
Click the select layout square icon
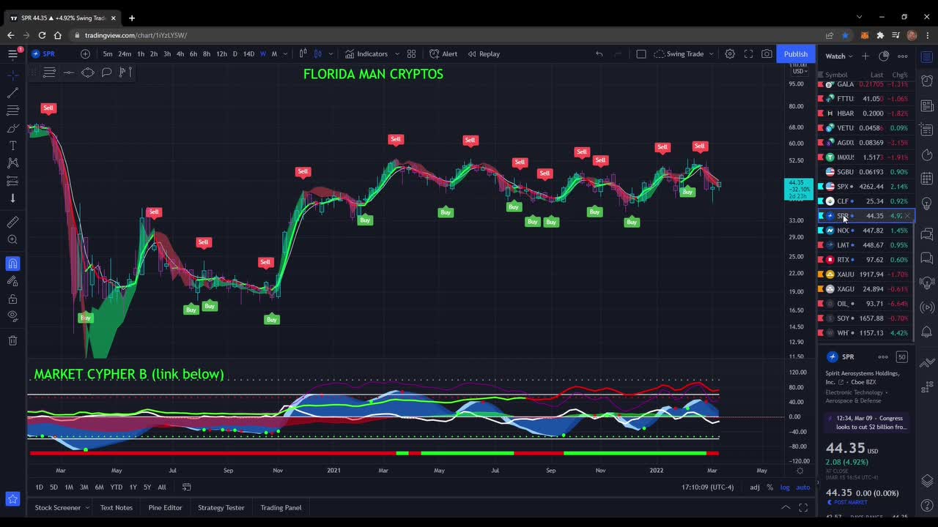641,53
